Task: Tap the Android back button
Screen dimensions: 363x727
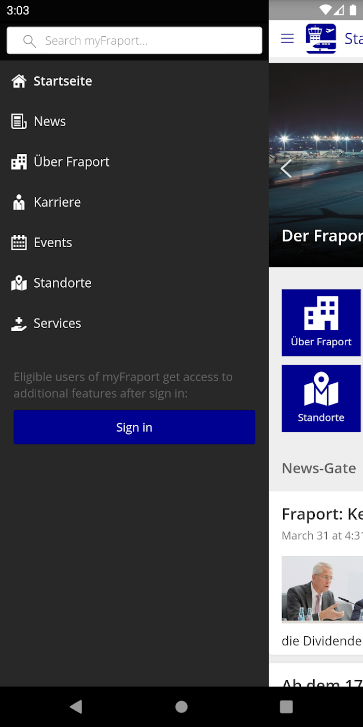Action: pos(76,706)
